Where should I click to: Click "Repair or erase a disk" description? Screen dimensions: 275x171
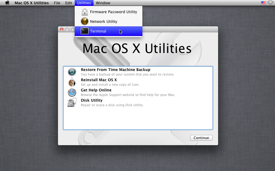coord(112,105)
